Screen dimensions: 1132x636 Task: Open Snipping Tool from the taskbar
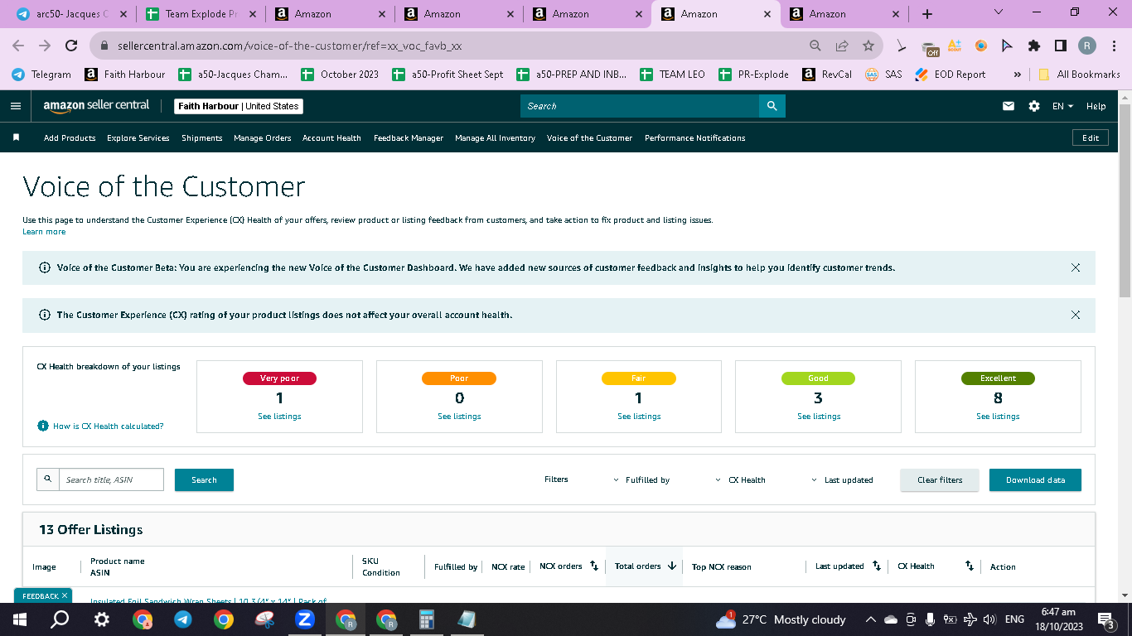[264, 619]
